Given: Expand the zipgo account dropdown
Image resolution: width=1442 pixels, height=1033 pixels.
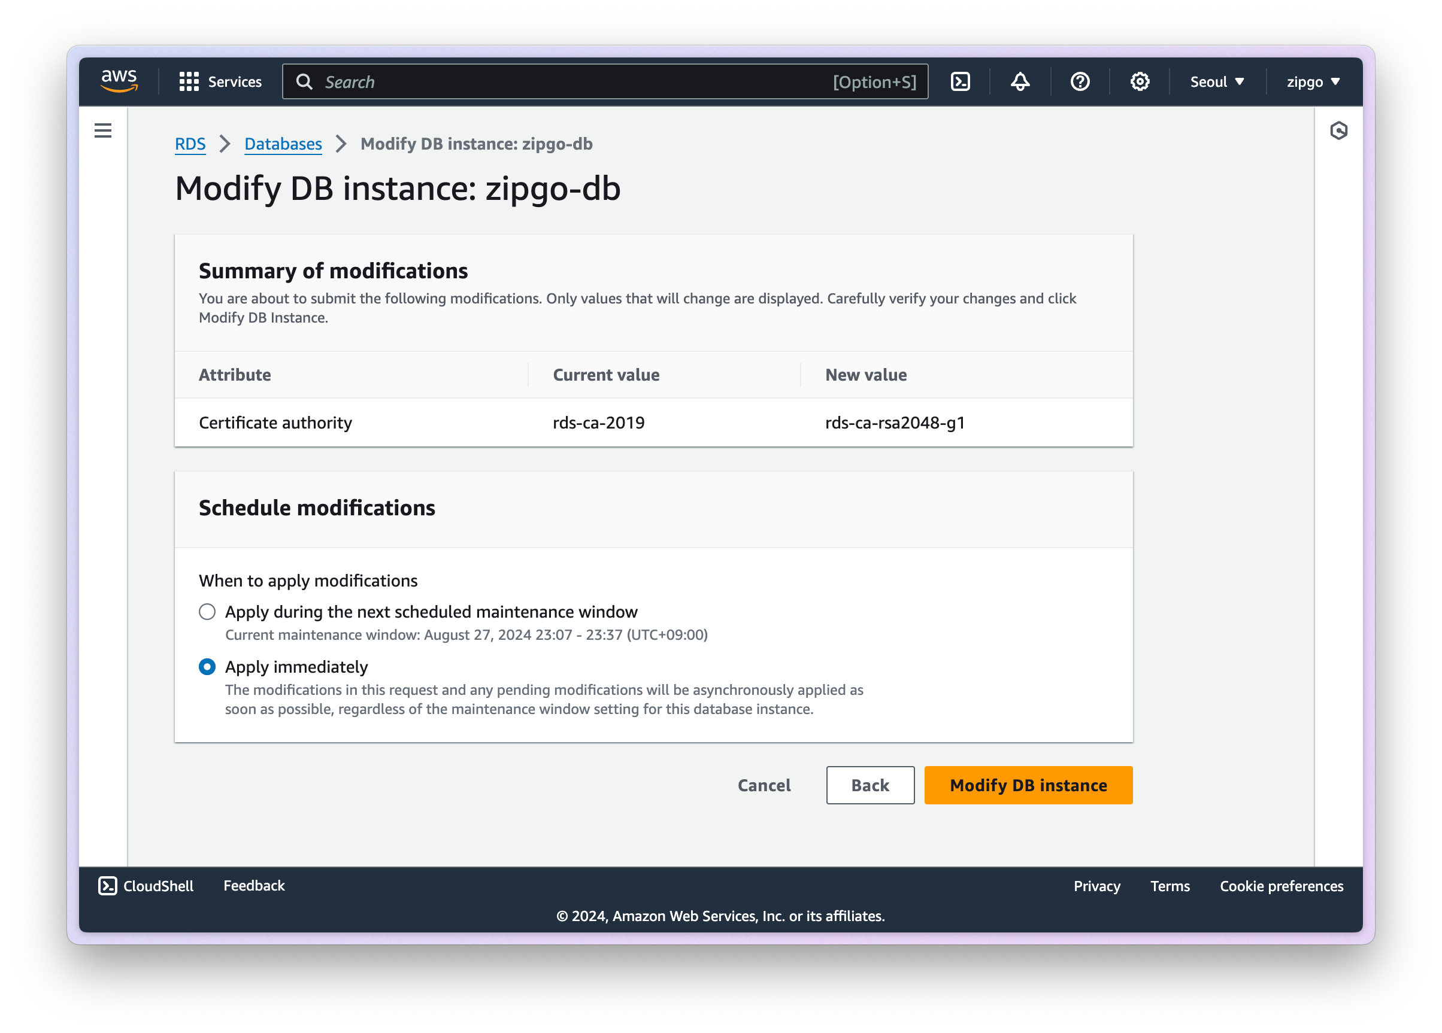Looking at the screenshot, I should pyautogui.click(x=1313, y=82).
